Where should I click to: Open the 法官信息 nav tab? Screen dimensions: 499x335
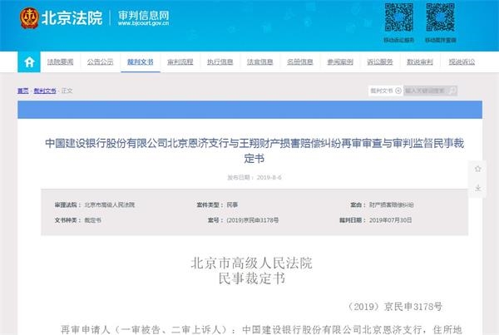tap(260, 62)
